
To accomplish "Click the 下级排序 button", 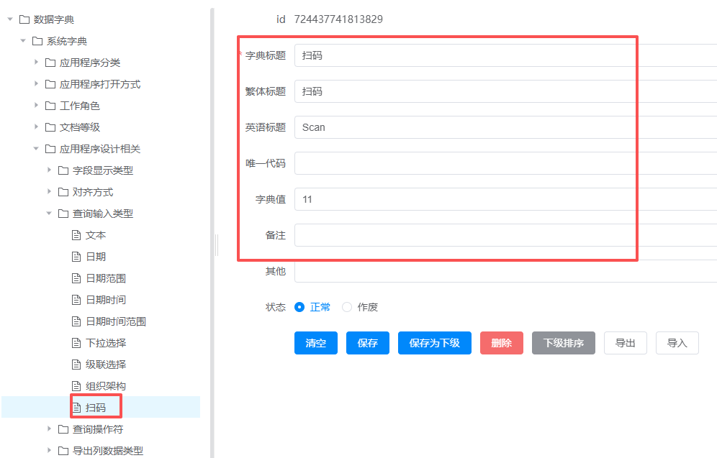I will coord(563,343).
